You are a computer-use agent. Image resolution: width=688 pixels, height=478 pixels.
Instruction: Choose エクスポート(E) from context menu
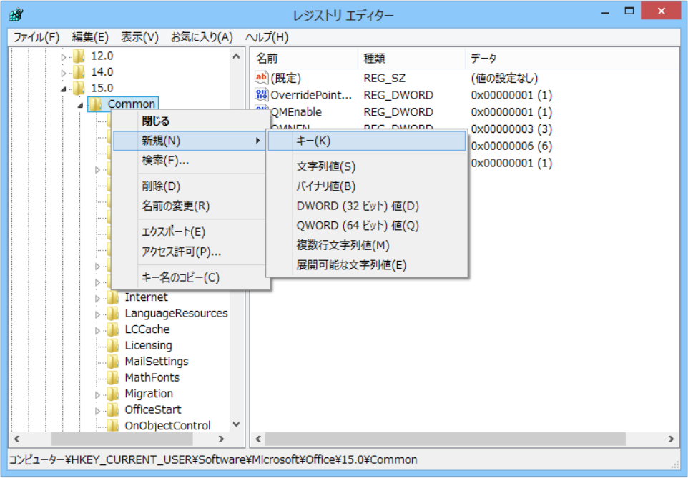click(174, 231)
